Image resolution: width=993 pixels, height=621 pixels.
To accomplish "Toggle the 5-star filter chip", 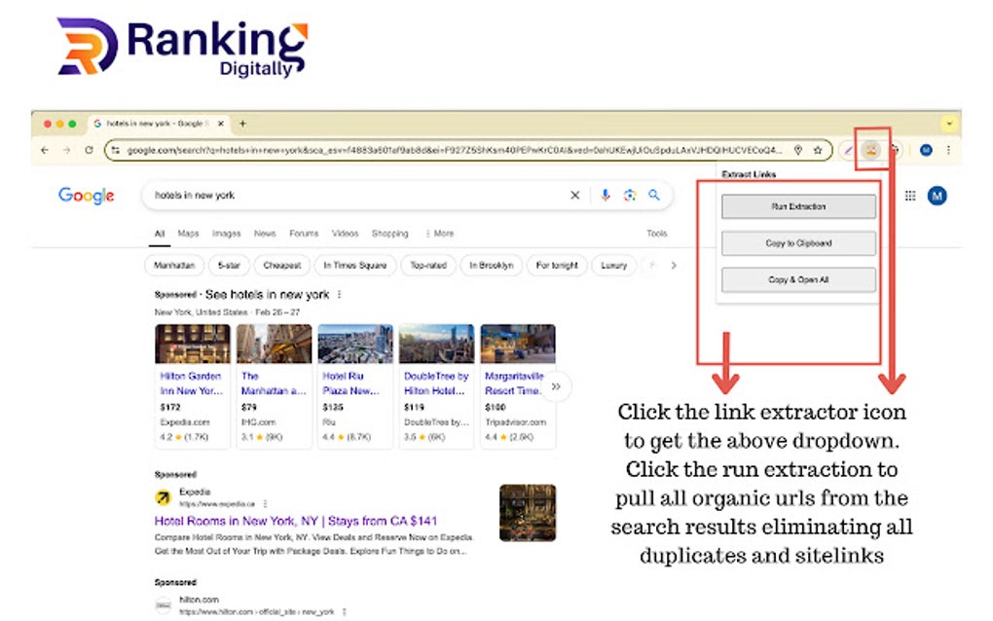I will pos(228,265).
